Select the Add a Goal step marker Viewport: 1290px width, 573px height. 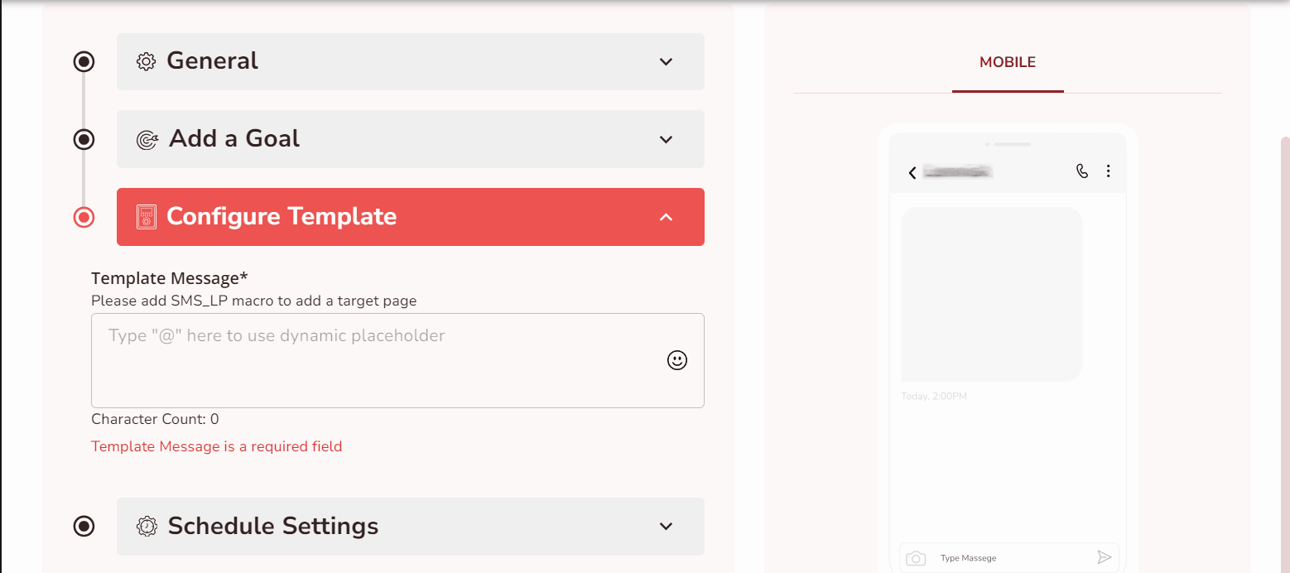(84, 139)
